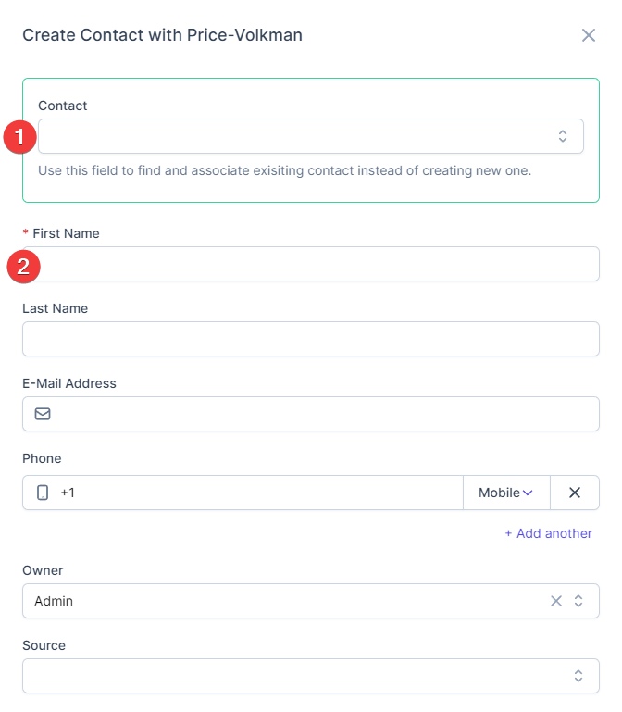Click the red step 1 marker
622x712 pixels.
tap(19, 137)
